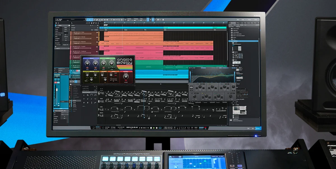Image resolution: width=336 pixels, height=169 pixels.
Task: Click the Record button in transport
Action: 157,128
